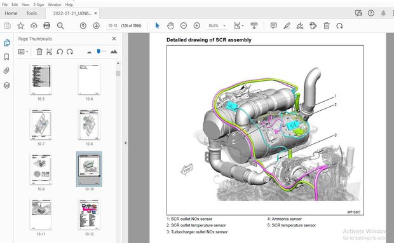Delete selected page in thumbnails panel
394x243 pixels.
pyautogui.click(x=39, y=52)
